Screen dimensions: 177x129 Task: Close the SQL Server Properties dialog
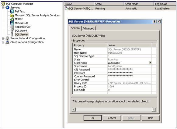click(x=159, y=21)
